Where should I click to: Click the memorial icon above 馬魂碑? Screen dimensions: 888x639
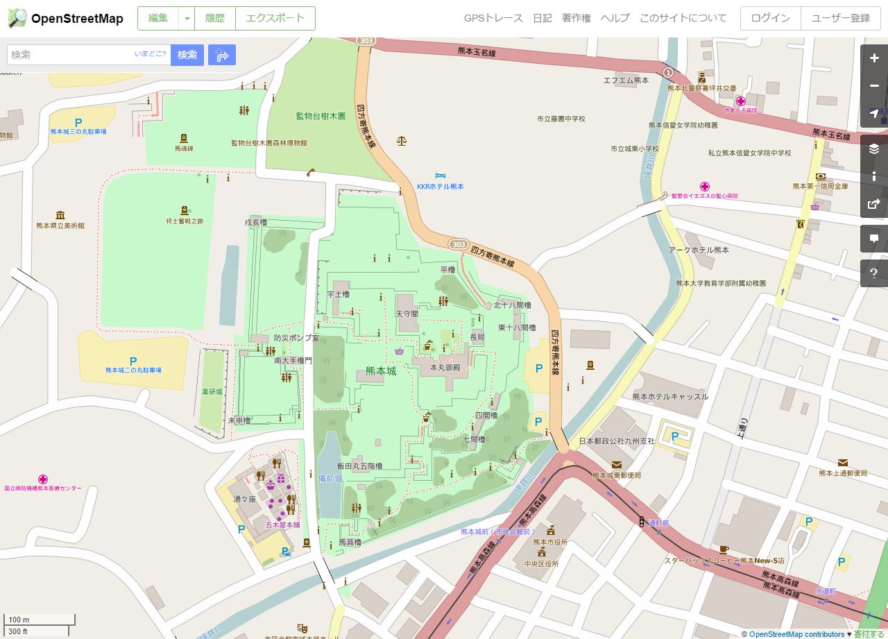point(184,138)
